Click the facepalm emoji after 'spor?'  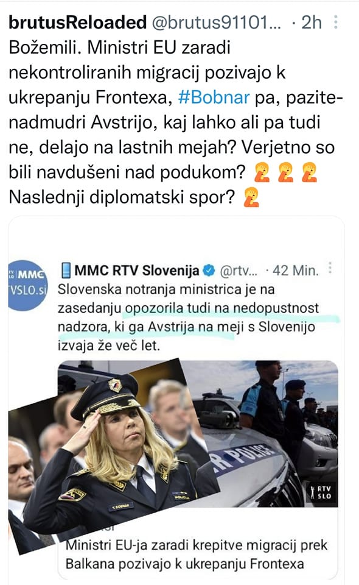click(x=251, y=197)
